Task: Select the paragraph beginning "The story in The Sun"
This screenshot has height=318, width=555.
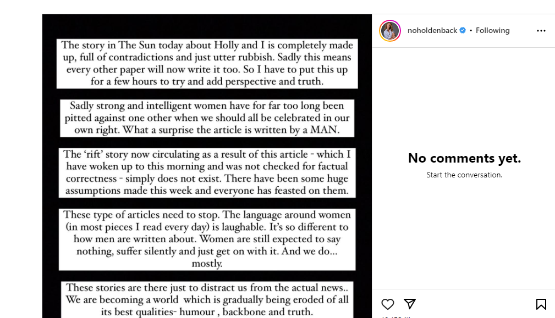Action: tap(207, 63)
